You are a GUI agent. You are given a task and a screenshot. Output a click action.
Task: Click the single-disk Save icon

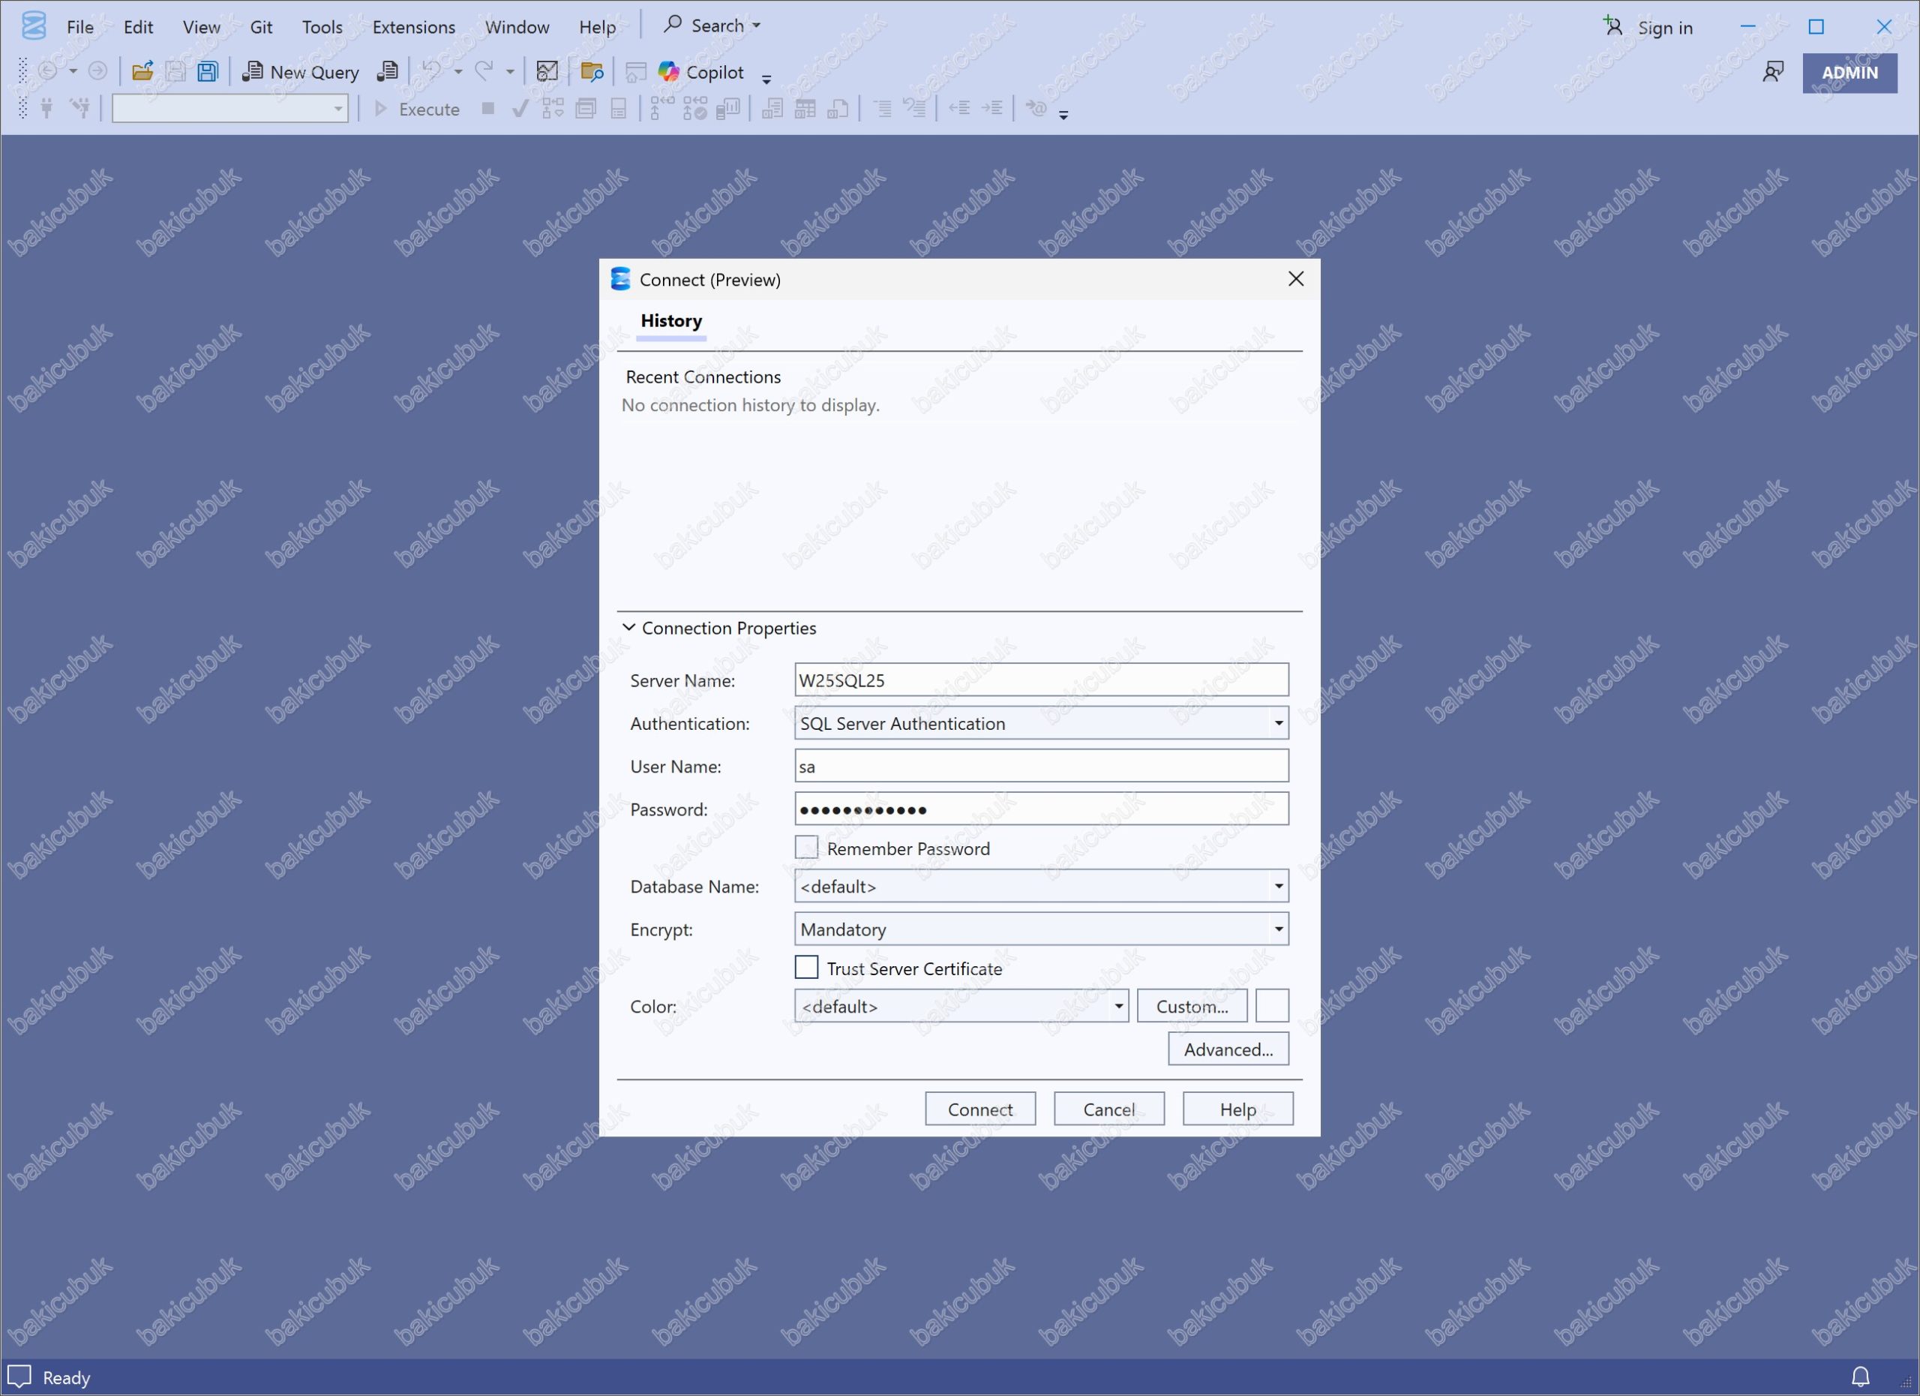[x=175, y=72]
